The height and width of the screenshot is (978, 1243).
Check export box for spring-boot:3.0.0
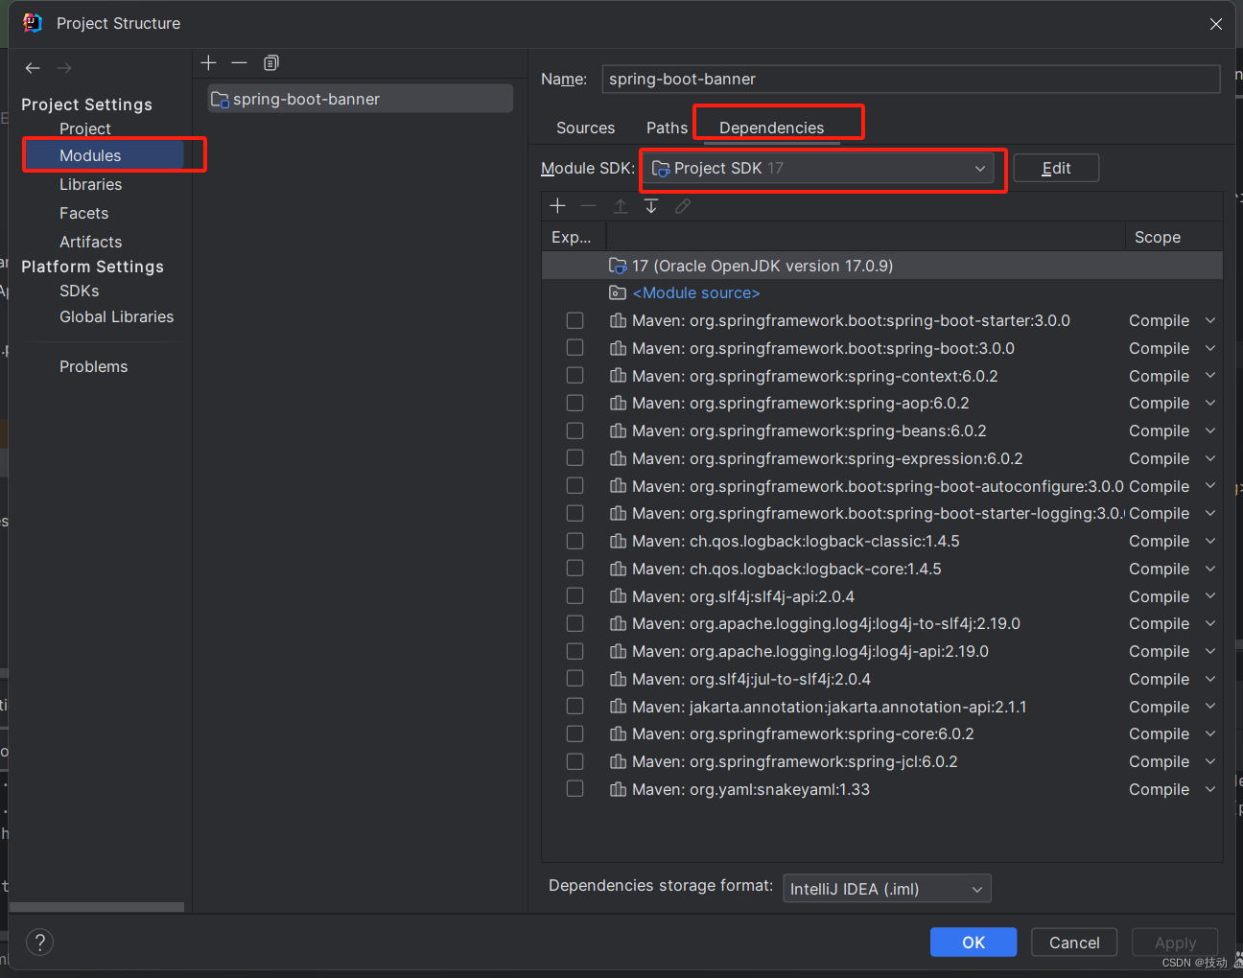click(x=575, y=347)
